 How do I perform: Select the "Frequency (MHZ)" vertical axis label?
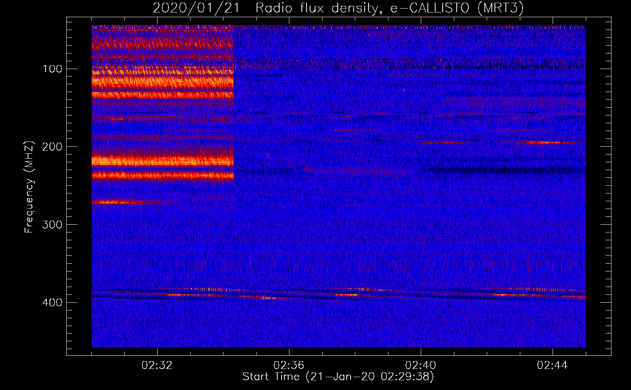[29, 187]
